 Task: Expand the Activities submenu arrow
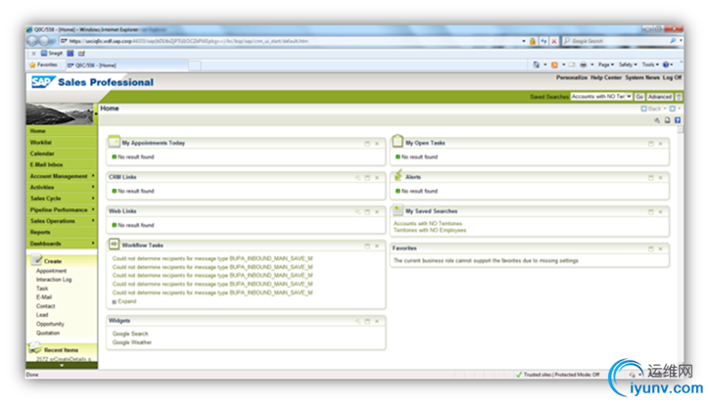(93, 187)
